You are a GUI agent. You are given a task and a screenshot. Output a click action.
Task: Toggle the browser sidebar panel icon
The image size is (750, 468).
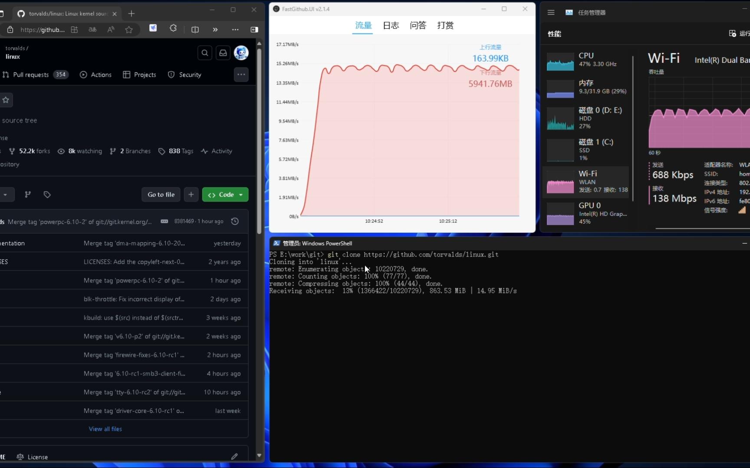pos(254,29)
